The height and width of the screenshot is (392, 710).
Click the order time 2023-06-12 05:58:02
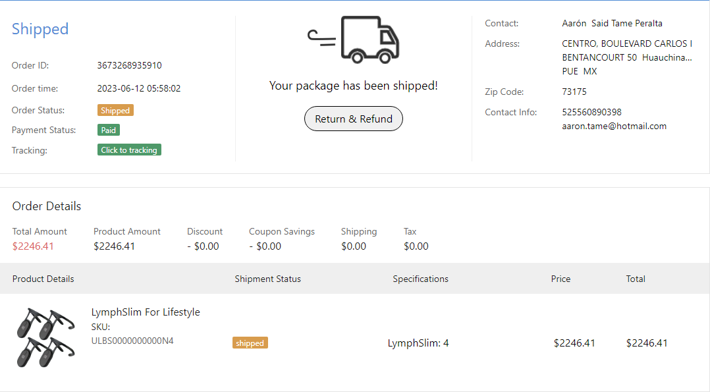point(139,88)
